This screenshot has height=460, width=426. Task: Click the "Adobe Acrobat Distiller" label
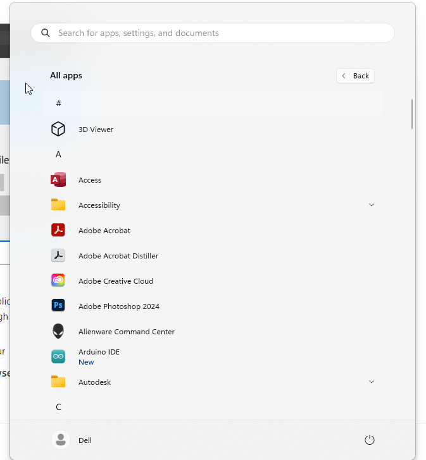coord(118,255)
